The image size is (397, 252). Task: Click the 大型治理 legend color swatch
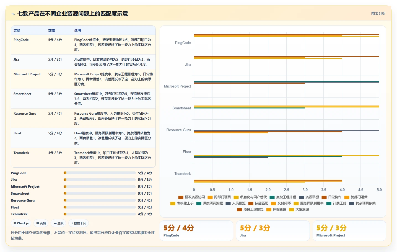coord(291,210)
